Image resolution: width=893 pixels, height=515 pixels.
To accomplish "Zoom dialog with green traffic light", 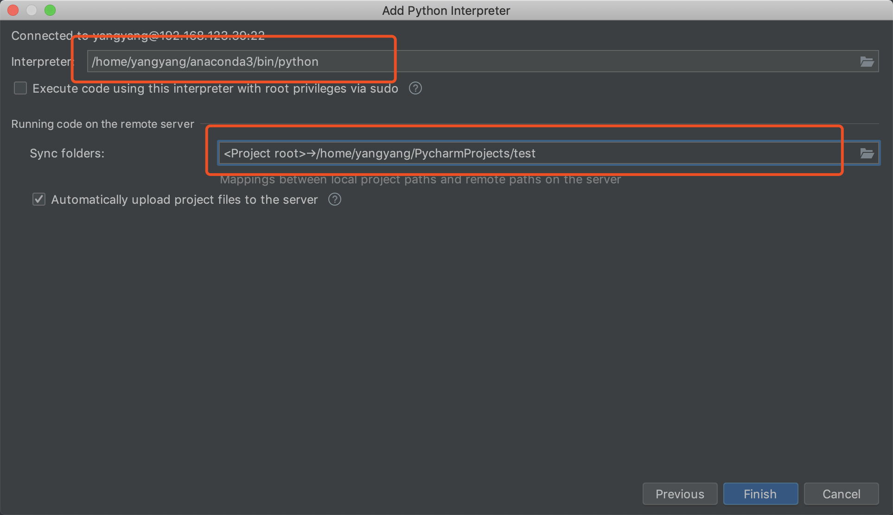I will pyautogui.click(x=50, y=10).
